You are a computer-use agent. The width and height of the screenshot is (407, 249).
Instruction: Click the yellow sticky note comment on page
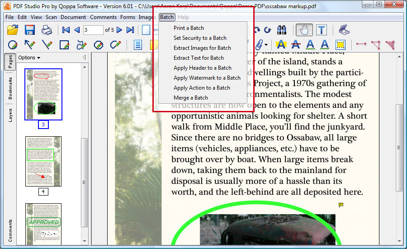pyautogui.click(x=341, y=205)
